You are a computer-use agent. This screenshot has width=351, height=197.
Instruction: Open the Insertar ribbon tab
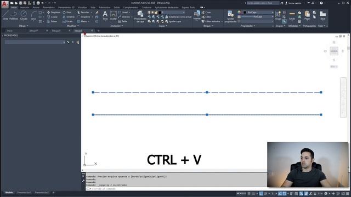tap(25, 7)
